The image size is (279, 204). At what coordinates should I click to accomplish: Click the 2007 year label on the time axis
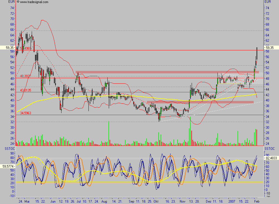[x=231, y=201]
